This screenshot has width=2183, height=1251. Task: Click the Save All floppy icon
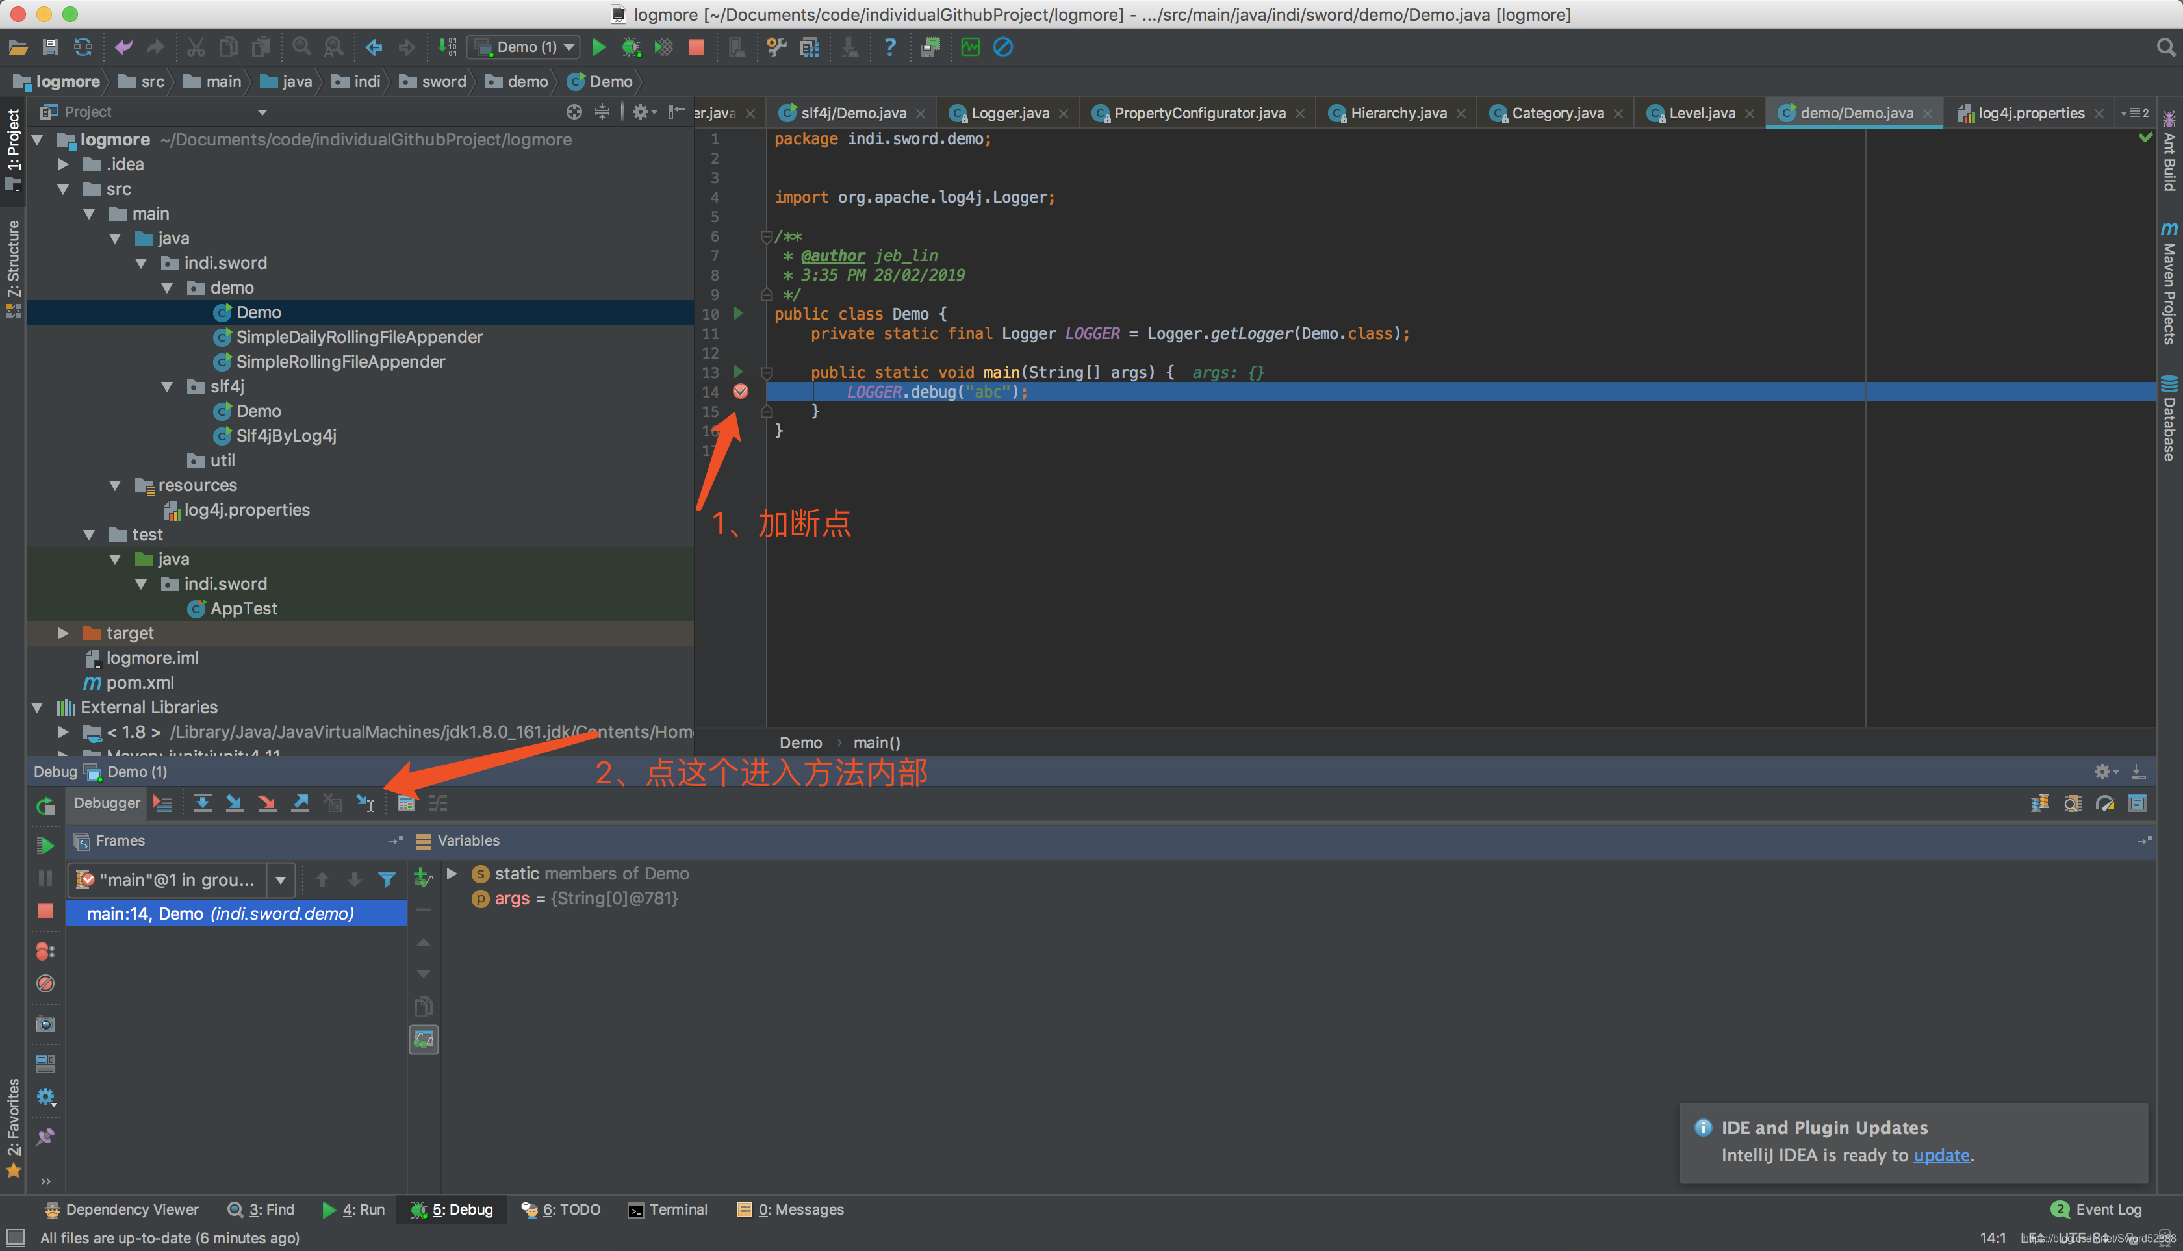click(51, 47)
